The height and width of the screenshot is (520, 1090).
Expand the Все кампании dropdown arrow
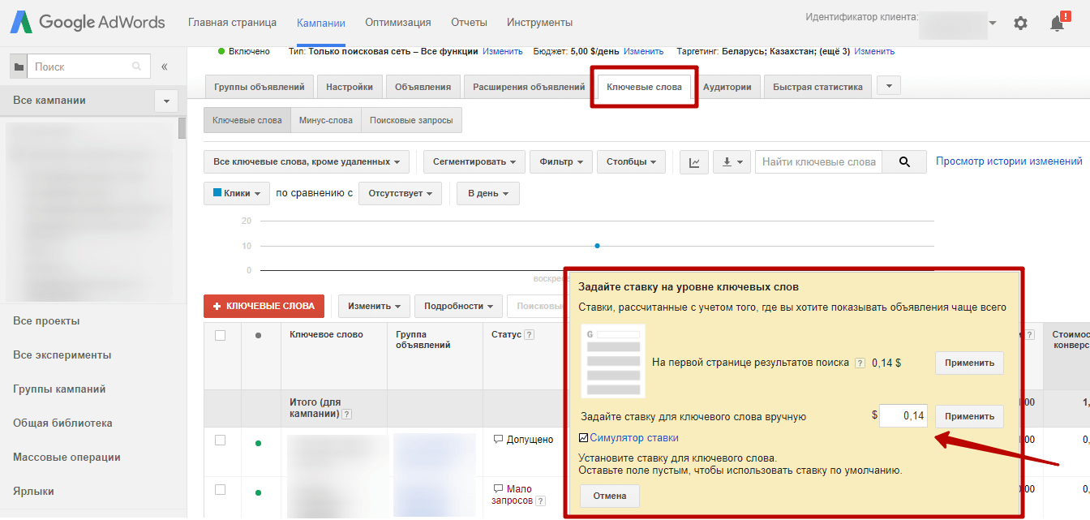click(x=166, y=101)
